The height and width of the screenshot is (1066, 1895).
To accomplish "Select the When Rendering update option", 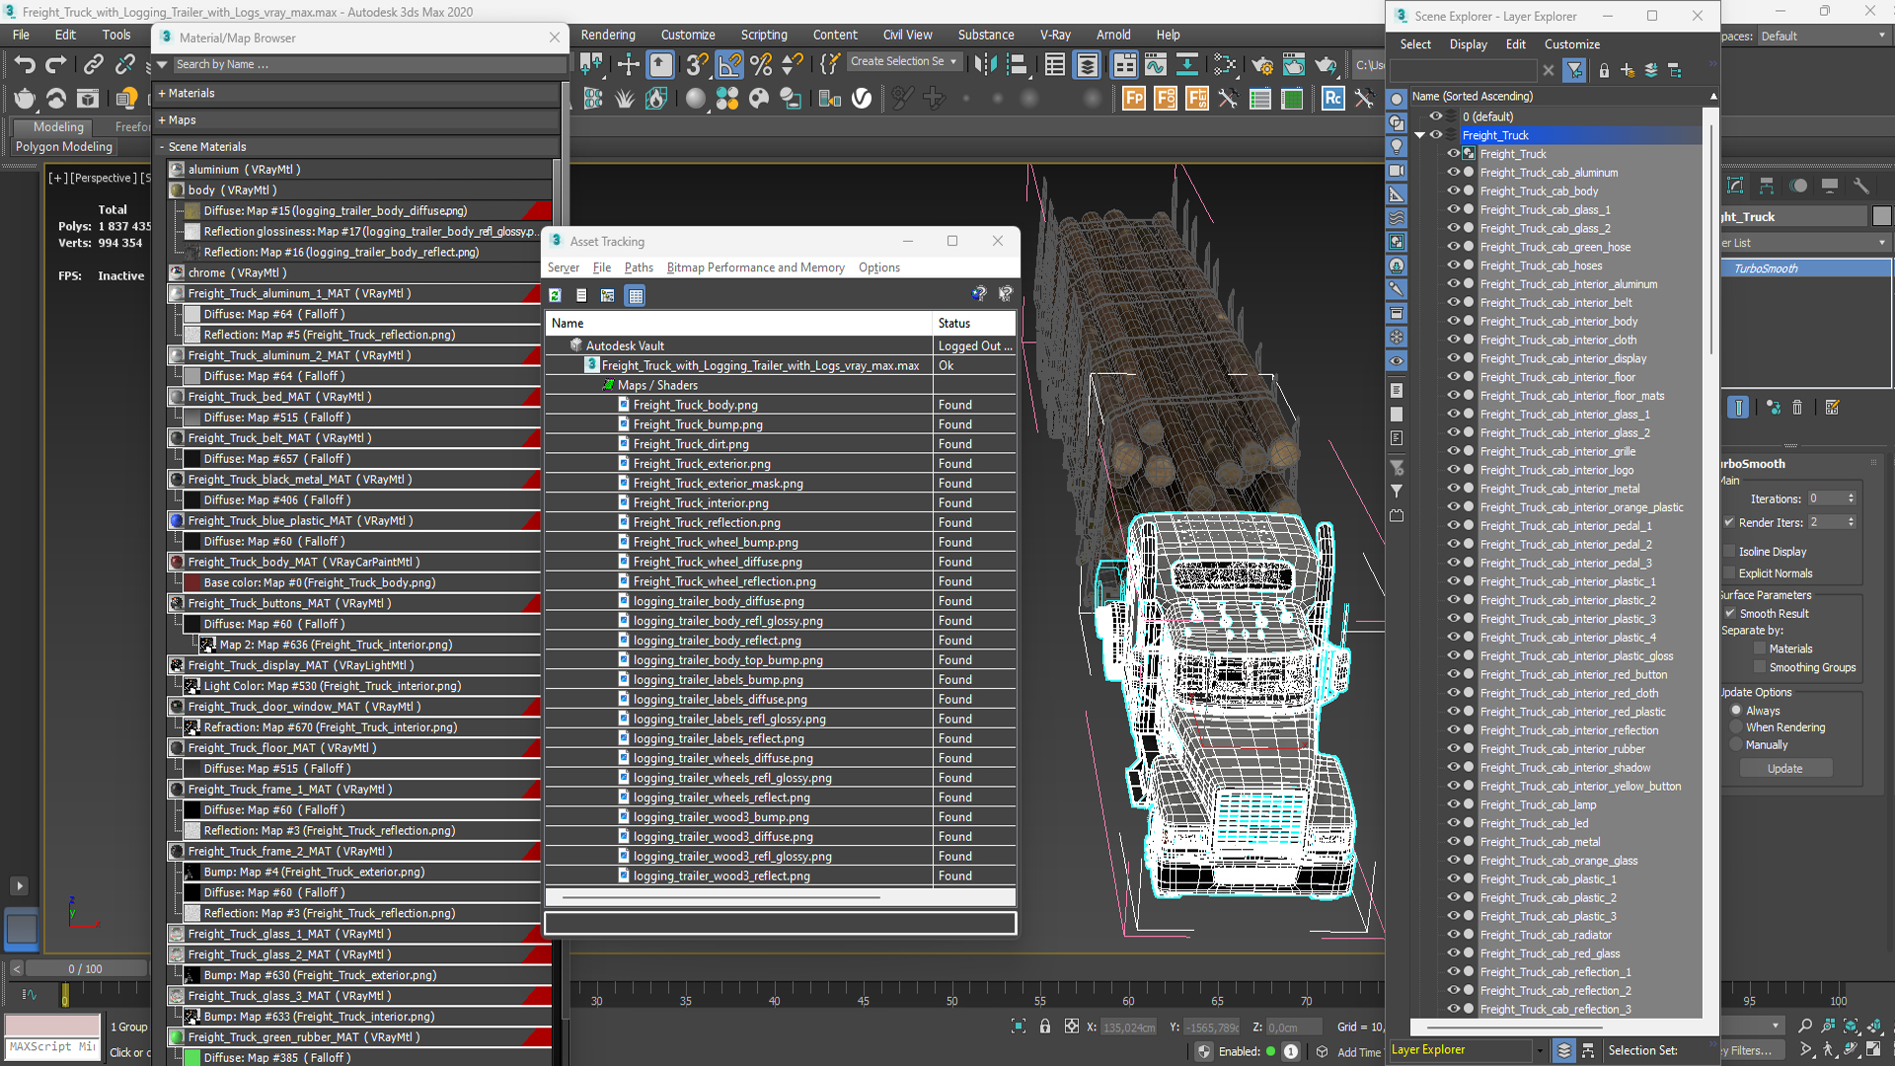I will coord(1736,727).
